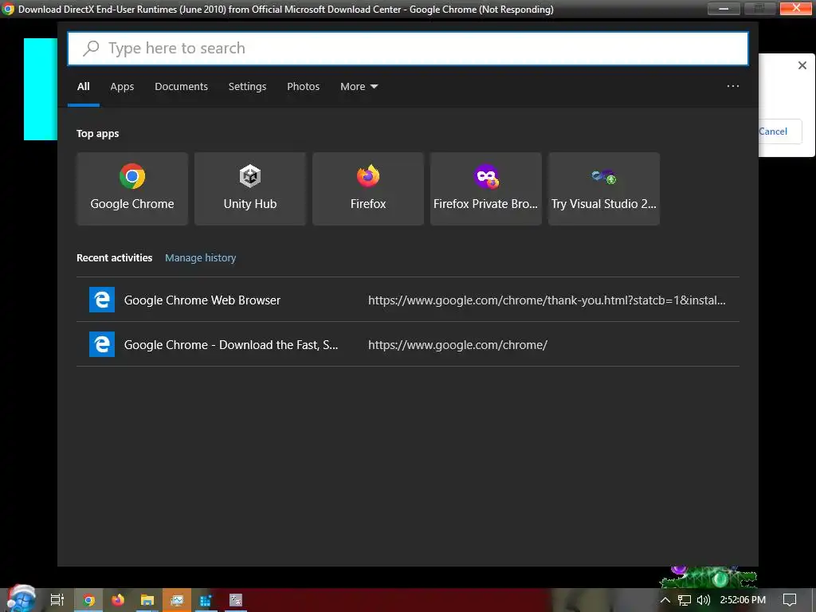Launch Unity Hub from Top apps
Viewport: 816px width, 612px height.
pyautogui.click(x=249, y=188)
